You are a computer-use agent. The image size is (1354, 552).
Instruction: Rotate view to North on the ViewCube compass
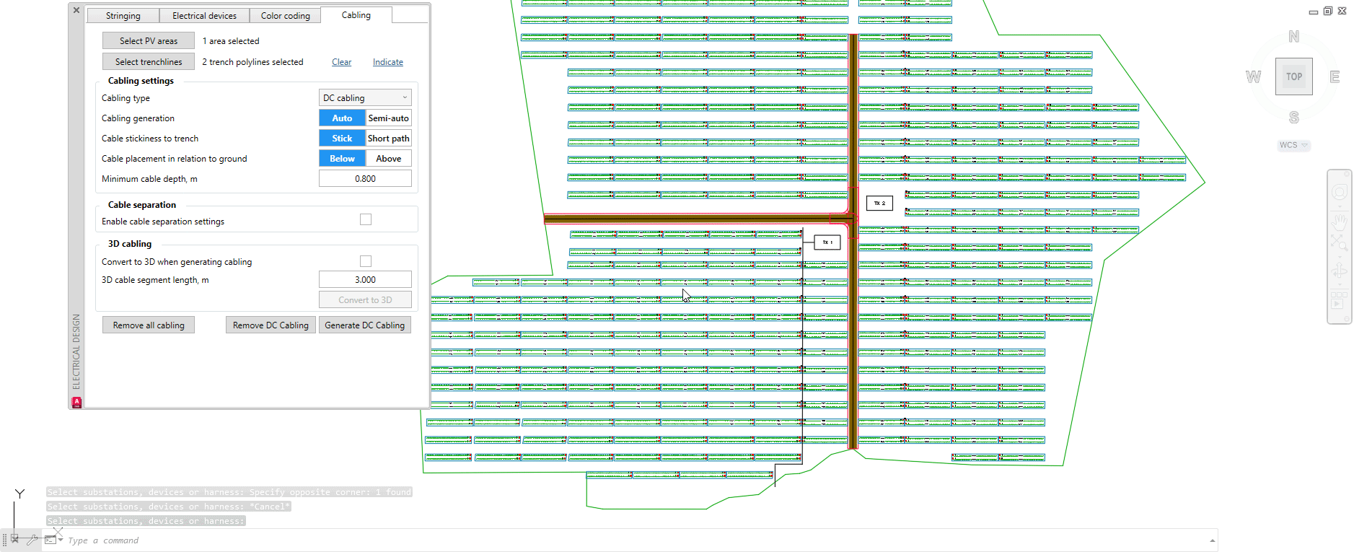point(1293,37)
